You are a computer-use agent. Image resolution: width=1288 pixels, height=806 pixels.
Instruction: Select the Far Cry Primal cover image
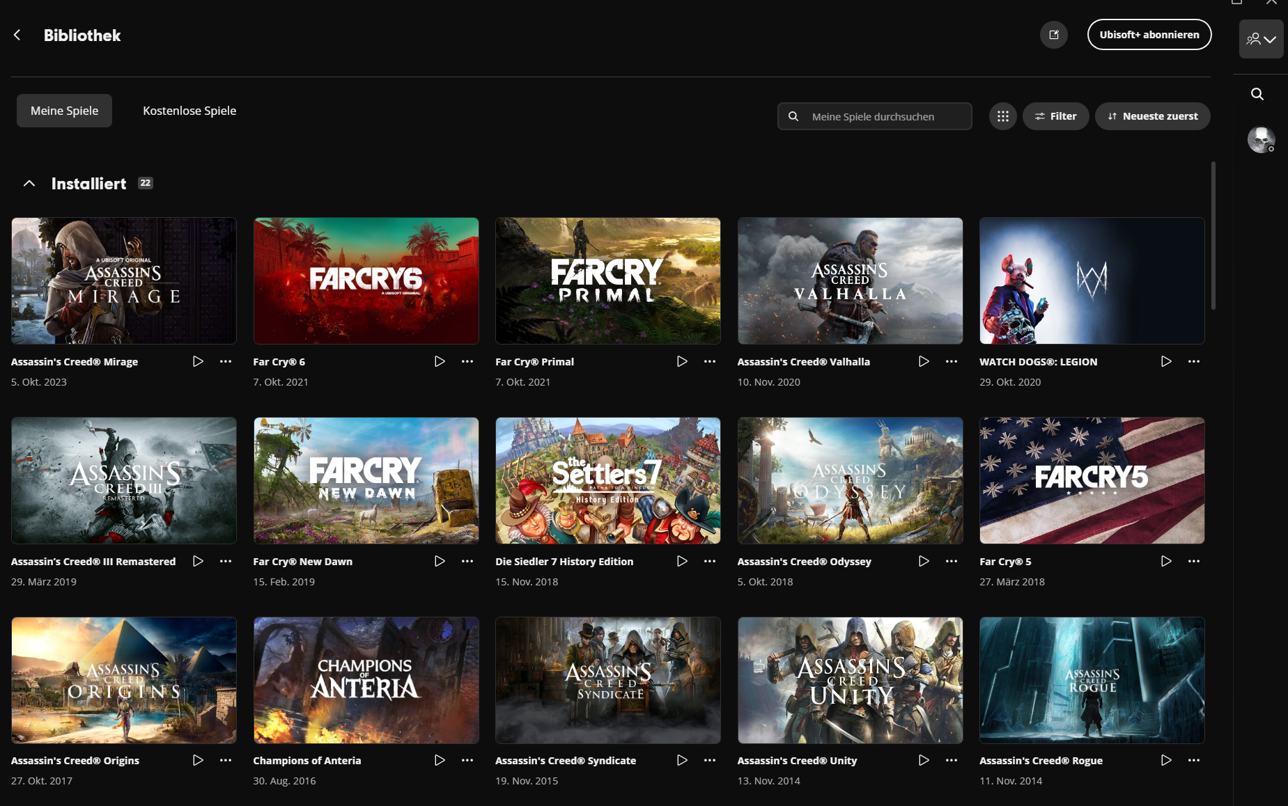608,280
